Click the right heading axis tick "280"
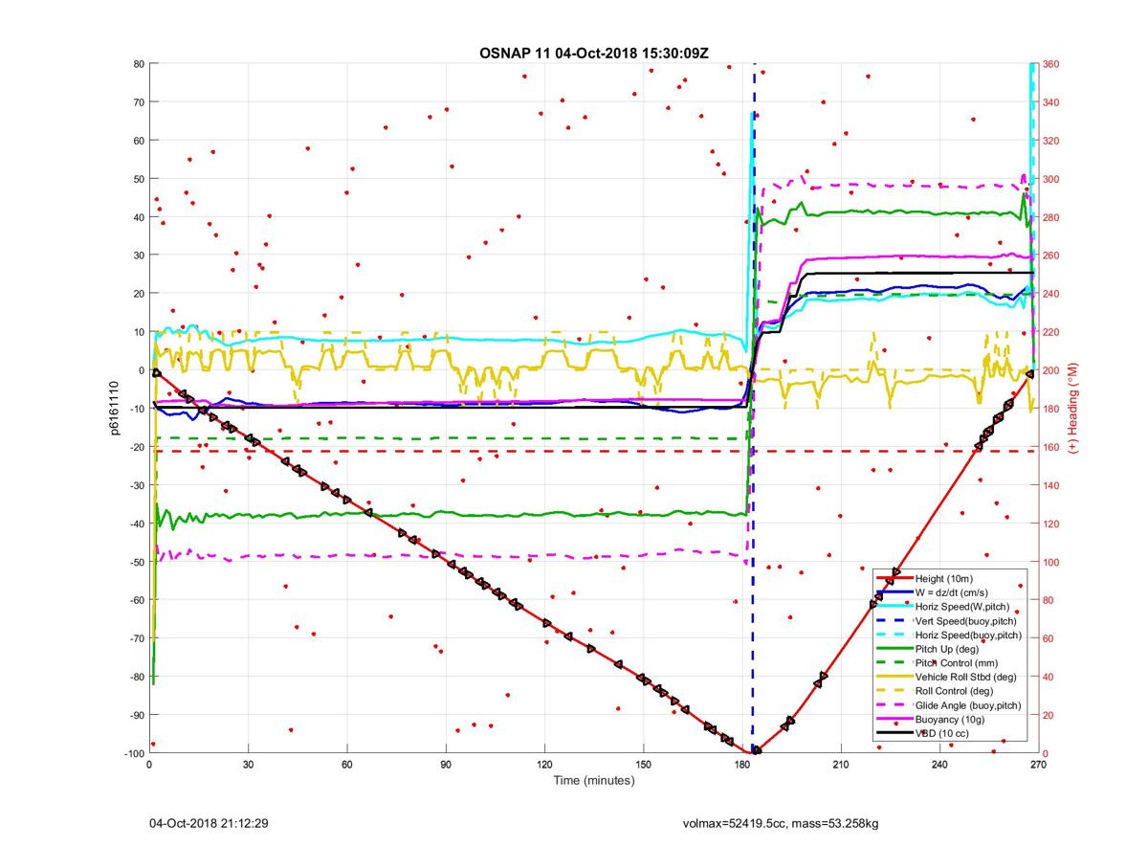The image size is (1148, 847). [1051, 217]
